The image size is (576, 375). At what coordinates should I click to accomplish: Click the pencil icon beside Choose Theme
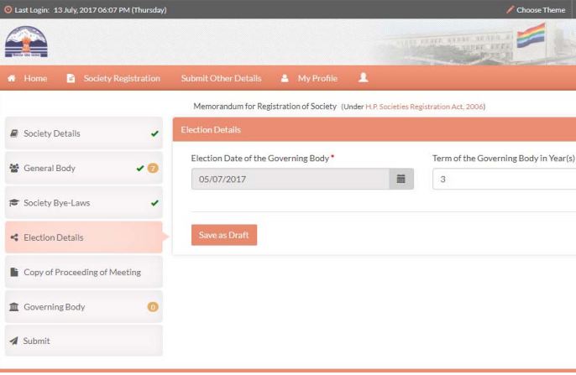510,10
